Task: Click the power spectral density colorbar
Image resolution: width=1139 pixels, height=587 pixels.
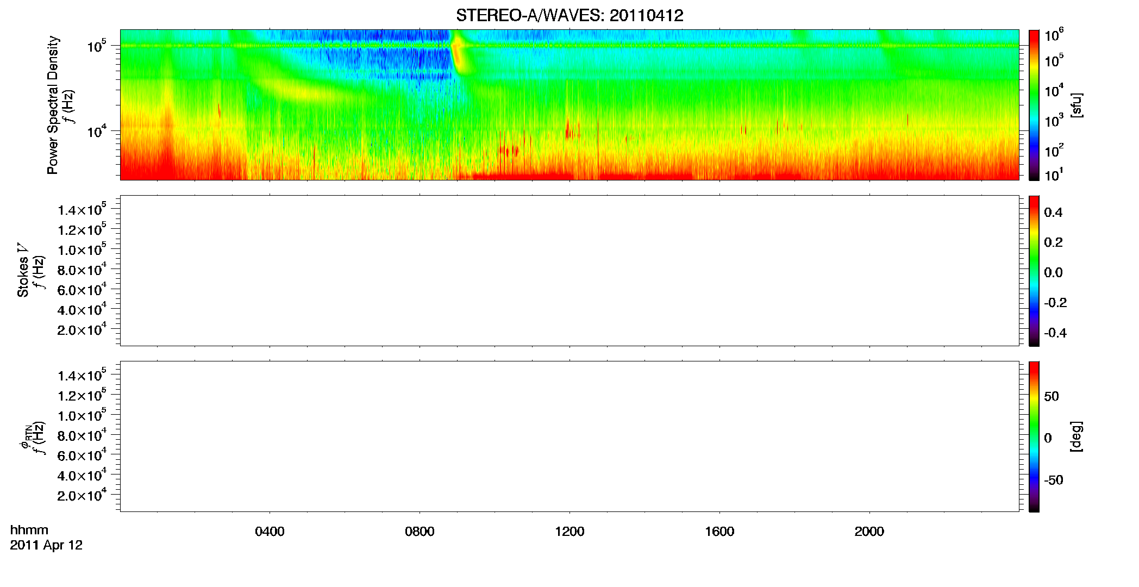Action: coord(1034,105)
